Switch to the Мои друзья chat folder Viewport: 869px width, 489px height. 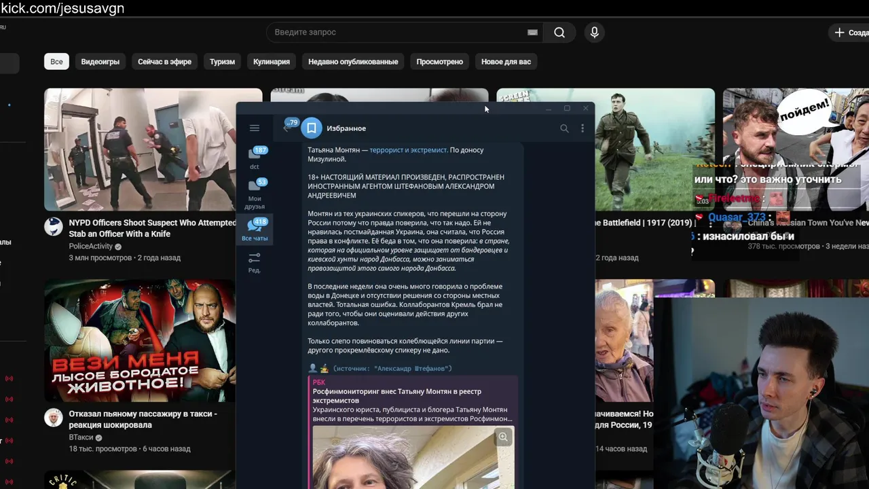[255, 194]
